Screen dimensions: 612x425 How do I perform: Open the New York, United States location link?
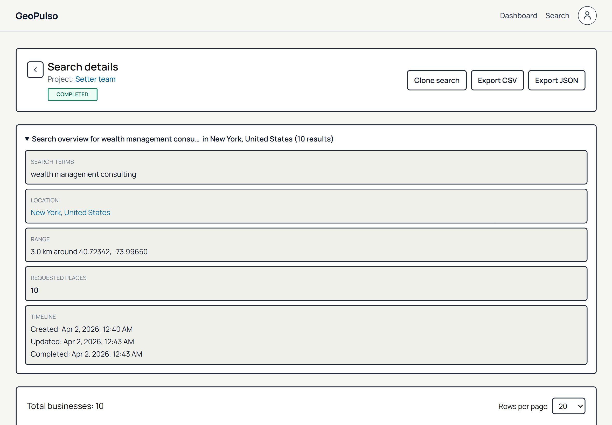tap(70, 213)
